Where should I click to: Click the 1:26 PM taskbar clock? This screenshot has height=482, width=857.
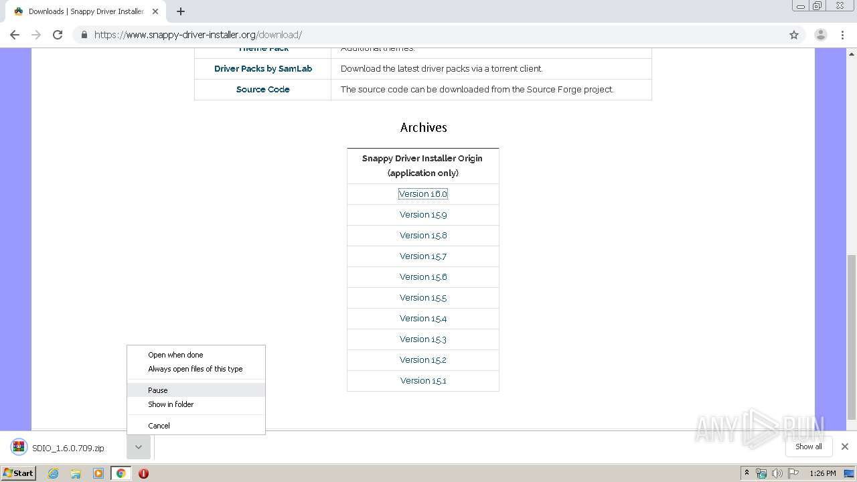[823, 473]
